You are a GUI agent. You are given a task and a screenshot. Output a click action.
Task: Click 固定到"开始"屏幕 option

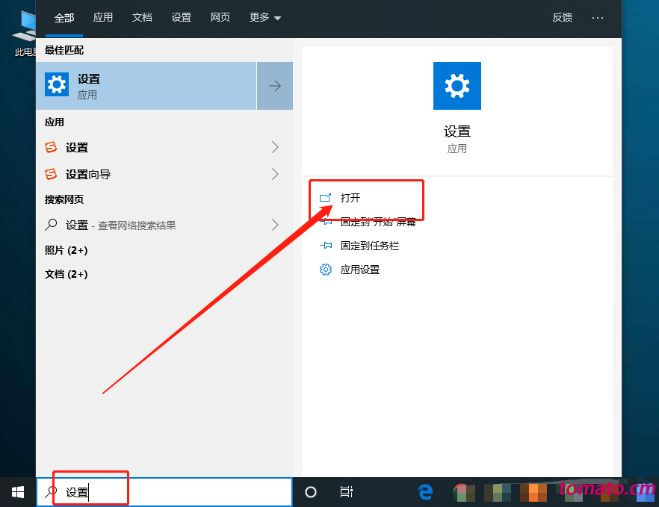(378, 222)
